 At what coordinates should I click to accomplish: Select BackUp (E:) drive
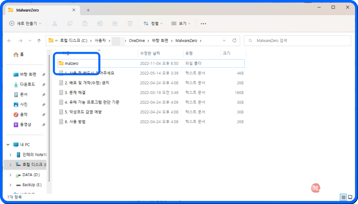[x=29, y=185]
